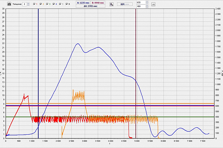223x148 pixels.
Task: Decrease line thickness with down arrow
Action: [x=28, y=5]
